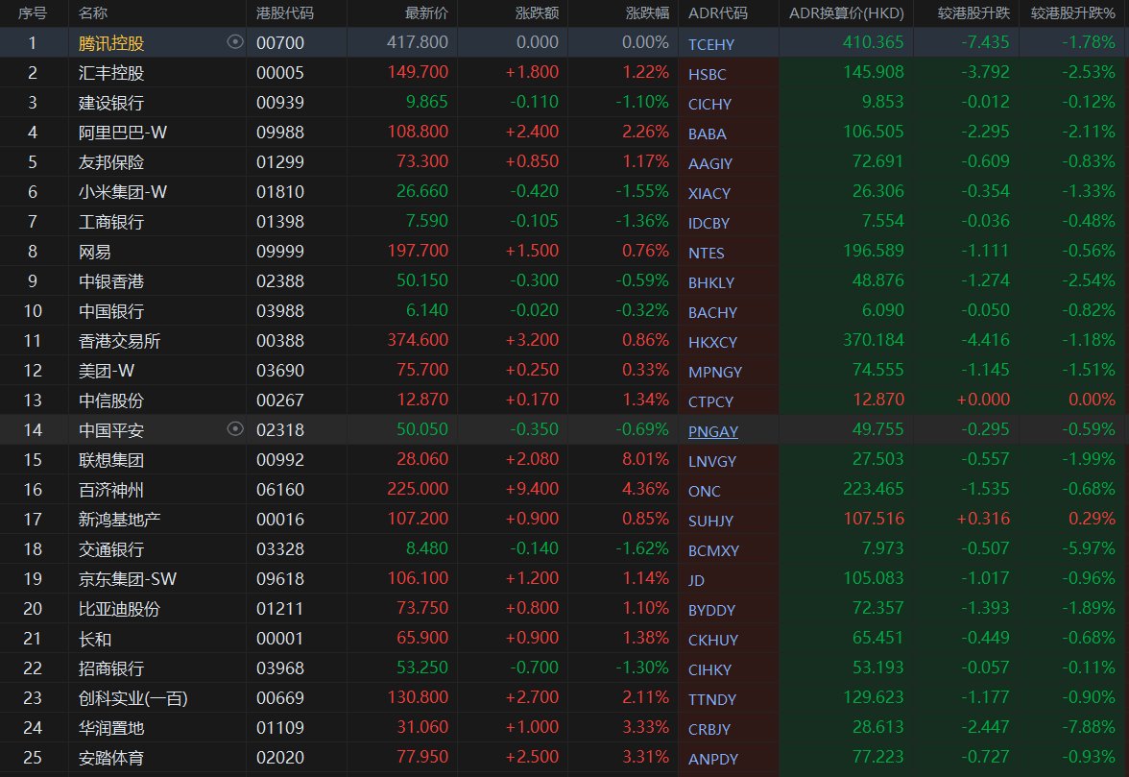The height and width of the screenshot is (777, 1129).
Task: Sort by the 序号 column header
Action: pos(33,12)
